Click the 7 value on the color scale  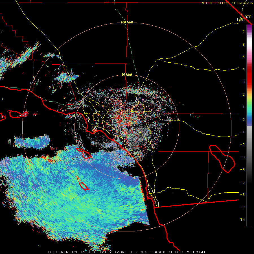(x=244, y=32)
